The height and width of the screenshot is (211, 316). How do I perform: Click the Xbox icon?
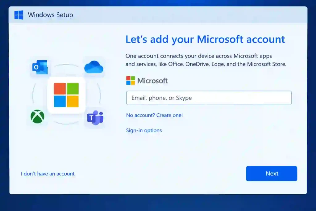(37, 116)
